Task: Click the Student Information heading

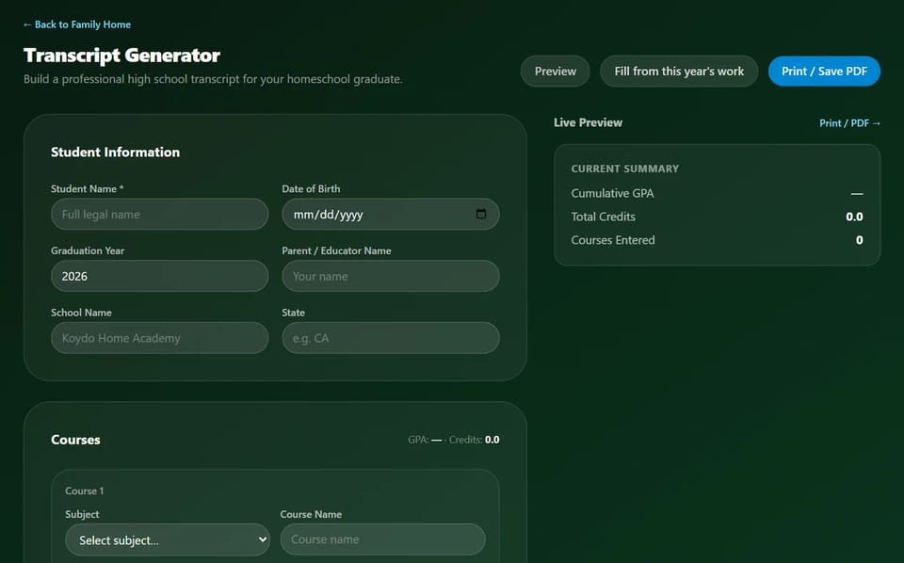Action: (x=115, y=153)
